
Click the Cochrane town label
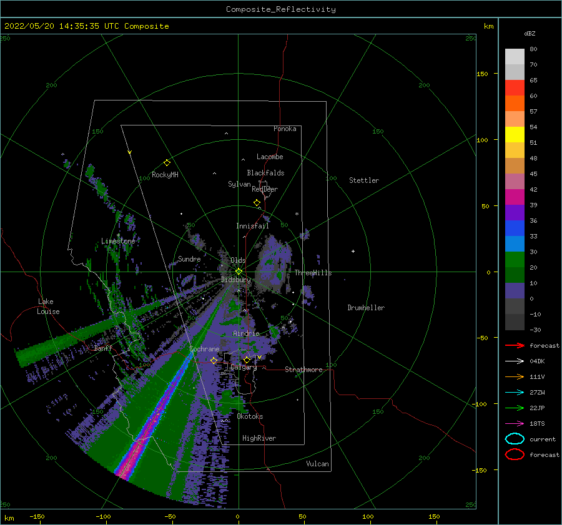pyautogui.click(x=204, y=349)
